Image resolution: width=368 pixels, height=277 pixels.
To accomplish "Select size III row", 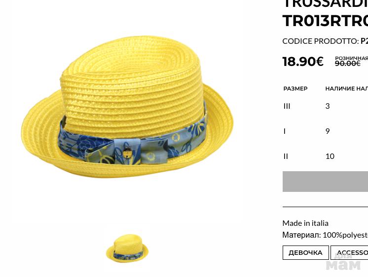I will [325, 106].
